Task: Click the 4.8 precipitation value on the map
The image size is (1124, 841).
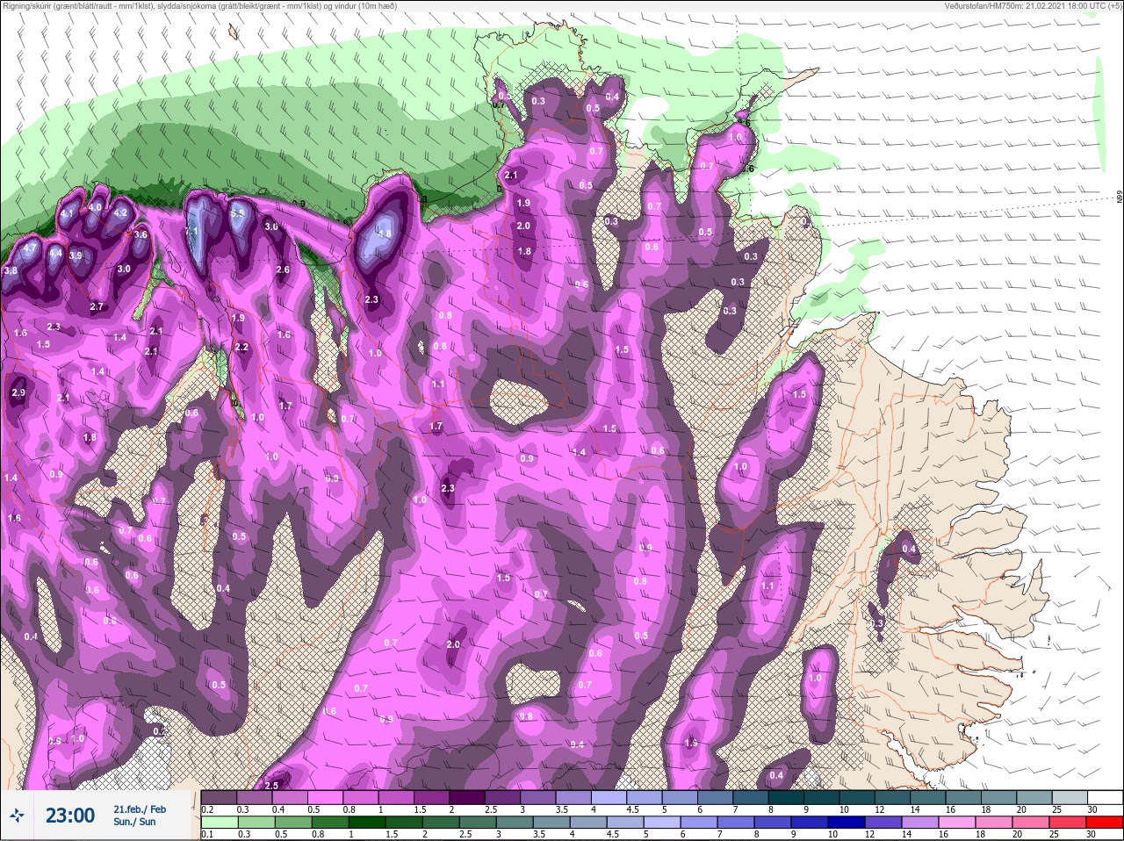Action: coord(384,234)
